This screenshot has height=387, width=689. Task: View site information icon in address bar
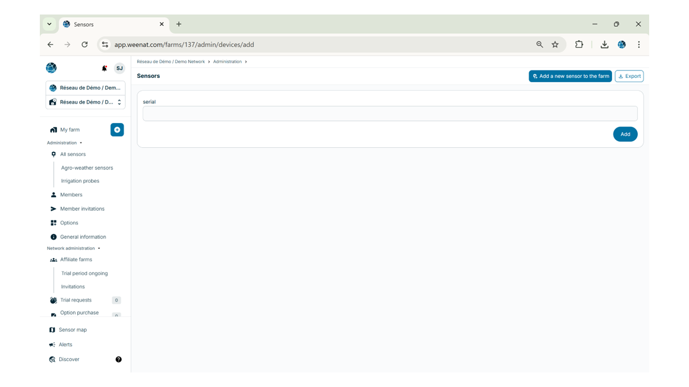(x=105, y=45)
